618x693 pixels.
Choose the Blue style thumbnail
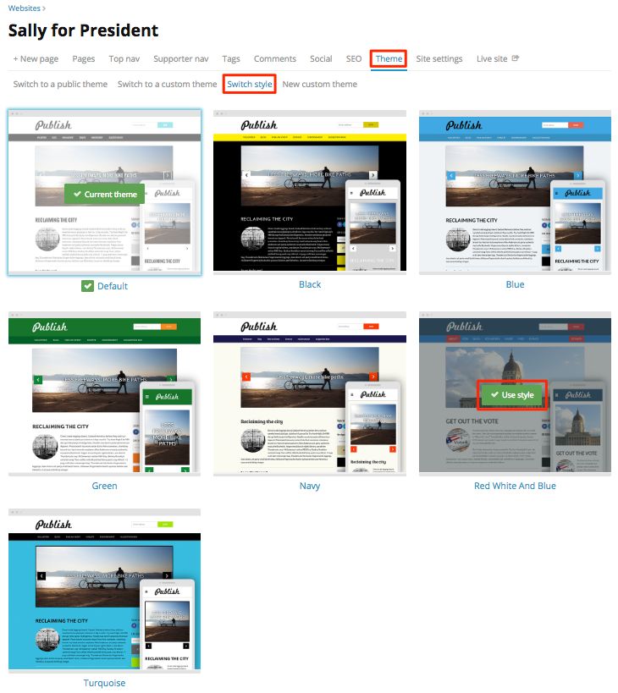pyautogui.click(x=515, y=191)
